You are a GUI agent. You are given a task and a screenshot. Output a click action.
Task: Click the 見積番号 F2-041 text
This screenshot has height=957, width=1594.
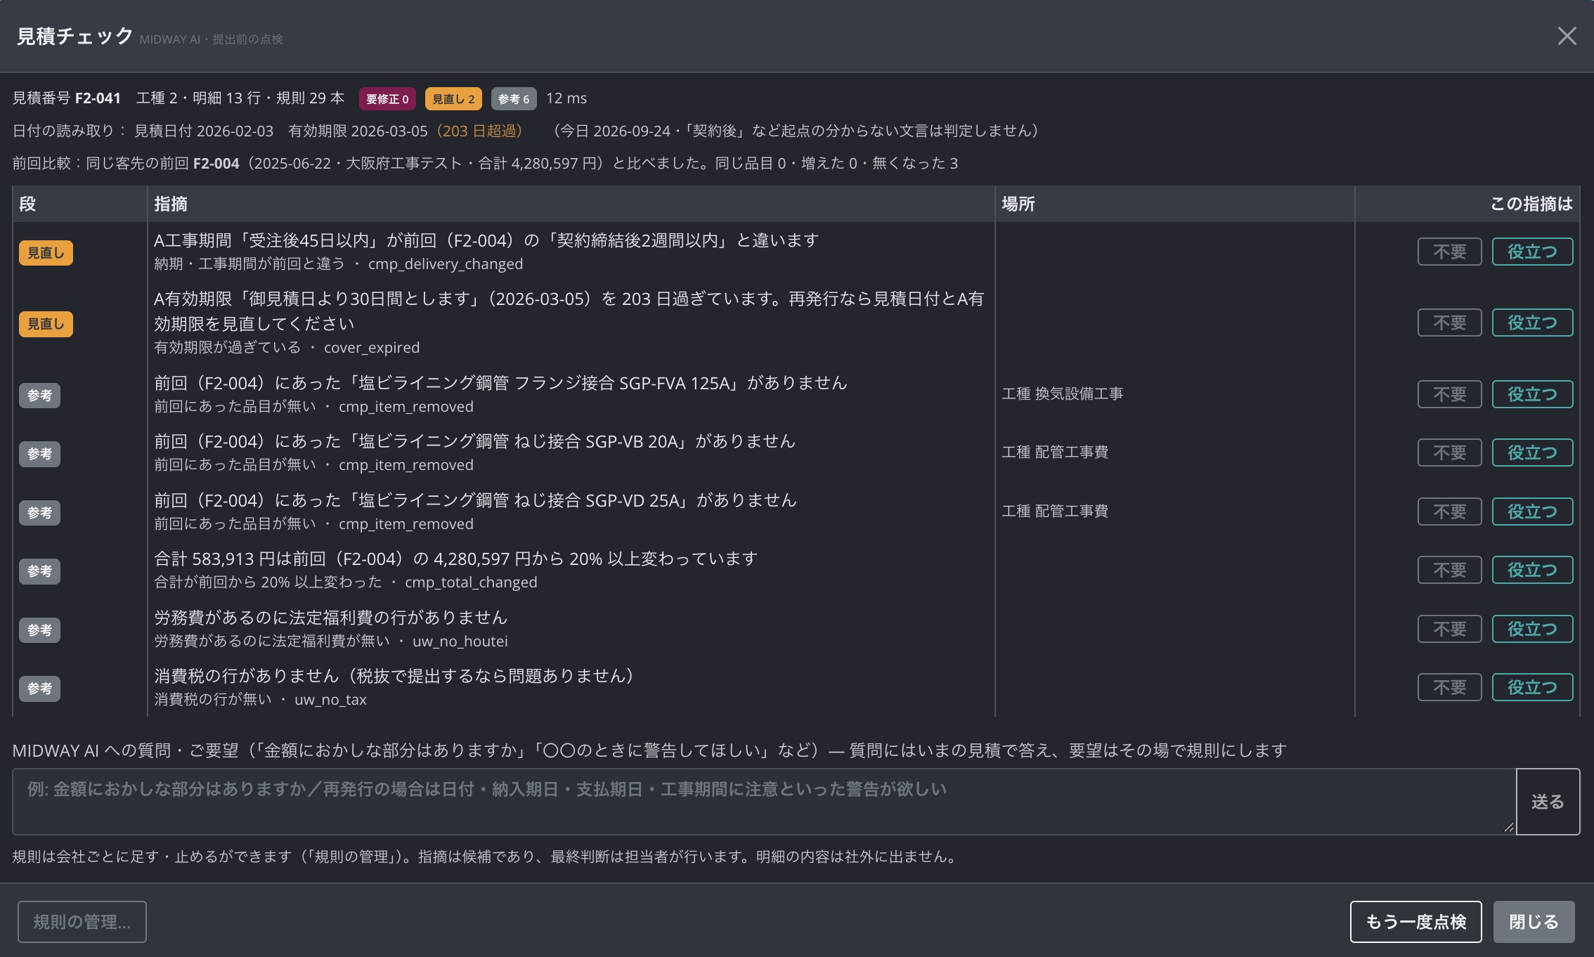pyautogui.click(x=67, y=98)
